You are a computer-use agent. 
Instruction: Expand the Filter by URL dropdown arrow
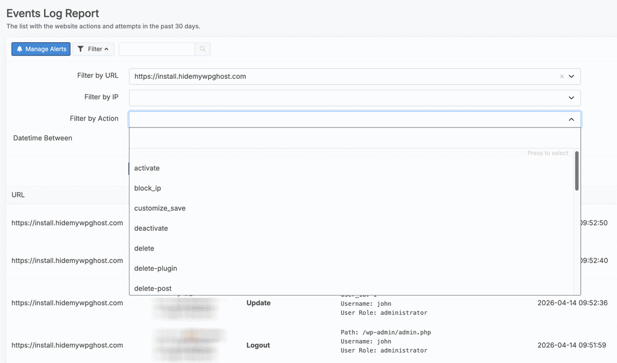pyautogui.click(x=571, y=76)
